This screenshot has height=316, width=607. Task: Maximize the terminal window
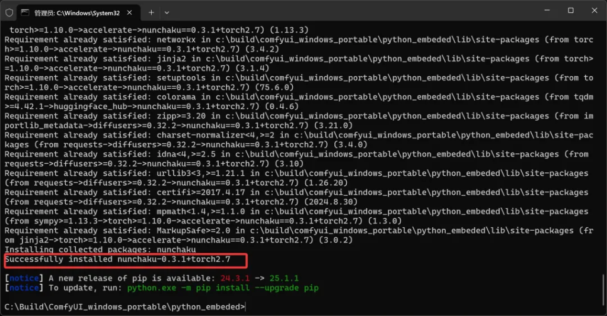(x=571, y=11)
